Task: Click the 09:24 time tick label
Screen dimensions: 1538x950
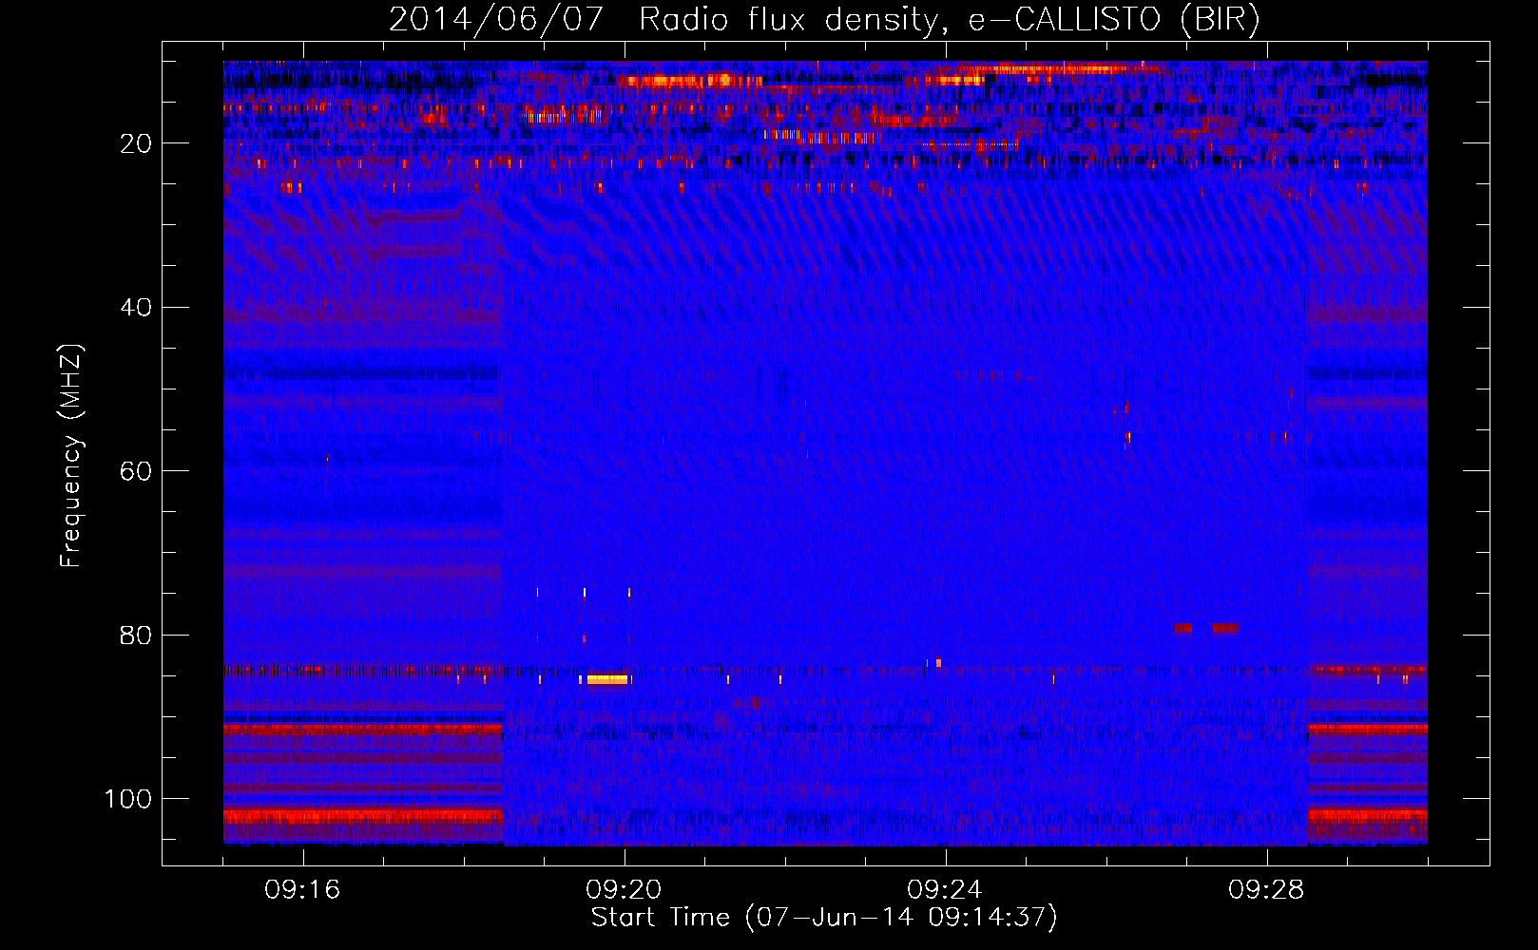Action: pyautogui.click(x=945, y=890)
